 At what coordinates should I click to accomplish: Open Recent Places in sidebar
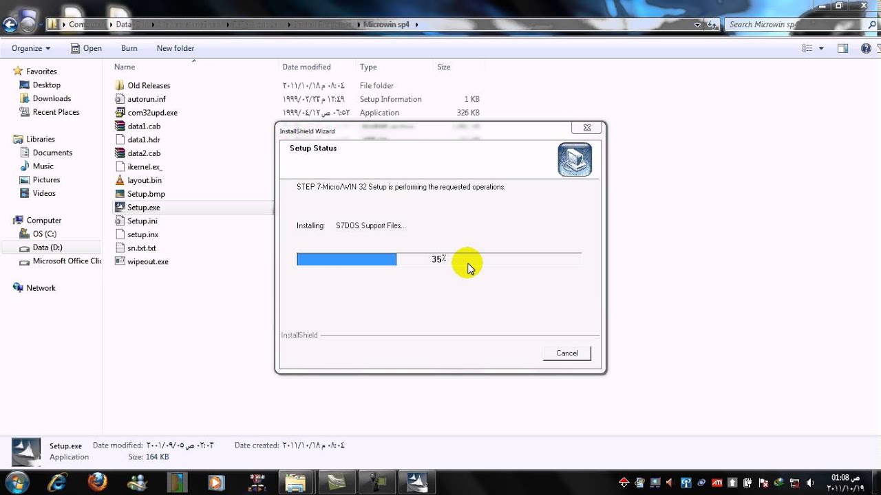click(56, 112)
